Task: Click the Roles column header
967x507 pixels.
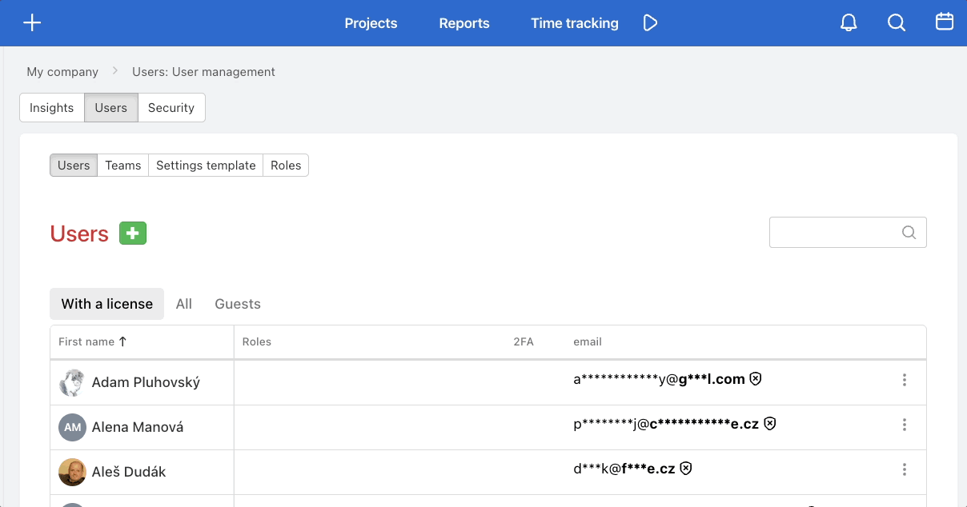Action: [x=257, y=341]
